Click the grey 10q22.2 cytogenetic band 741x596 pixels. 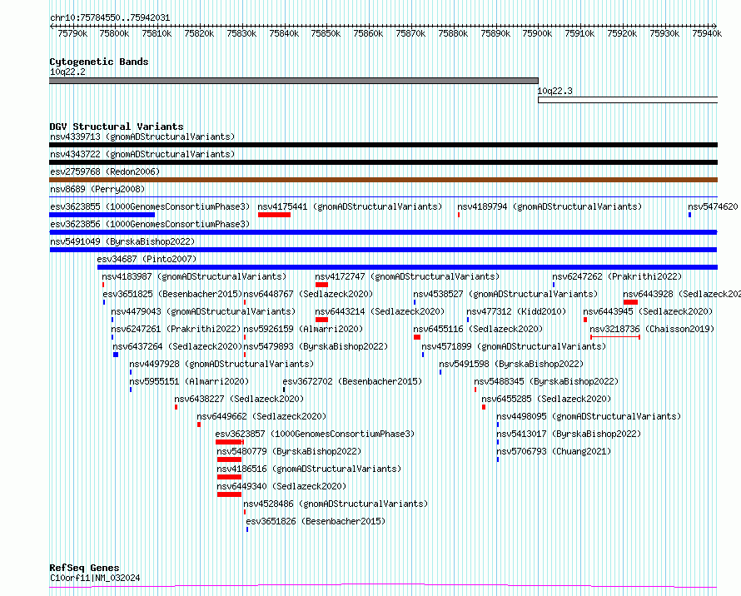coord(293,81)
